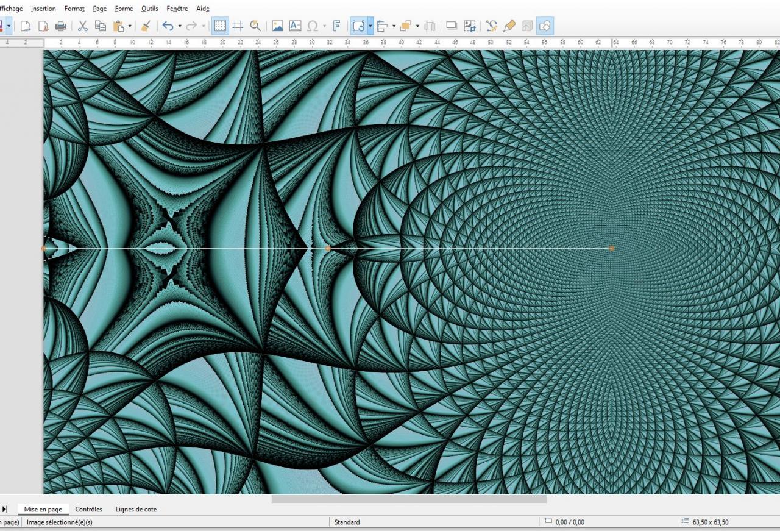
Task: Open the Outils menu
Action: point(149,9)
